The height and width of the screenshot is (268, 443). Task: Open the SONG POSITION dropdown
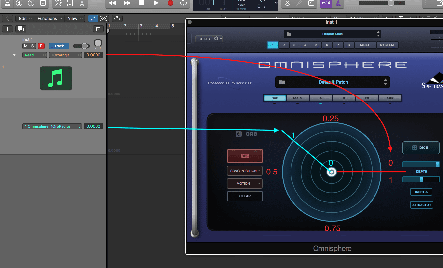point(245,171)
